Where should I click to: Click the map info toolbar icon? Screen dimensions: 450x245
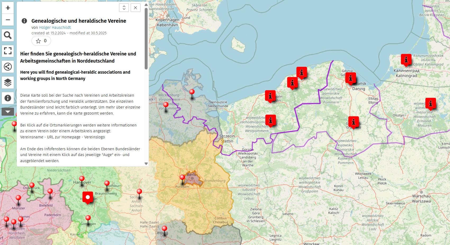[8, 98]
